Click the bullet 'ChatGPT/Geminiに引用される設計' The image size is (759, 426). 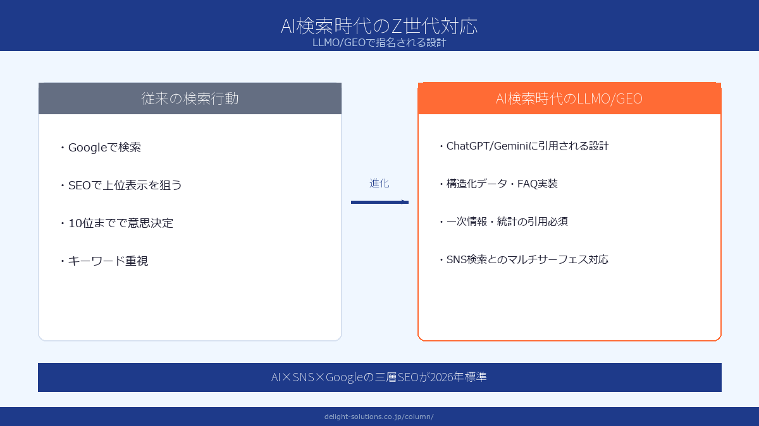click(523, 146)
